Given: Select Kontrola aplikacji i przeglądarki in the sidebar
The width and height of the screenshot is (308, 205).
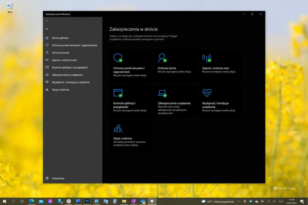Looking at the screenshot, I should click(x=73, y=67).
